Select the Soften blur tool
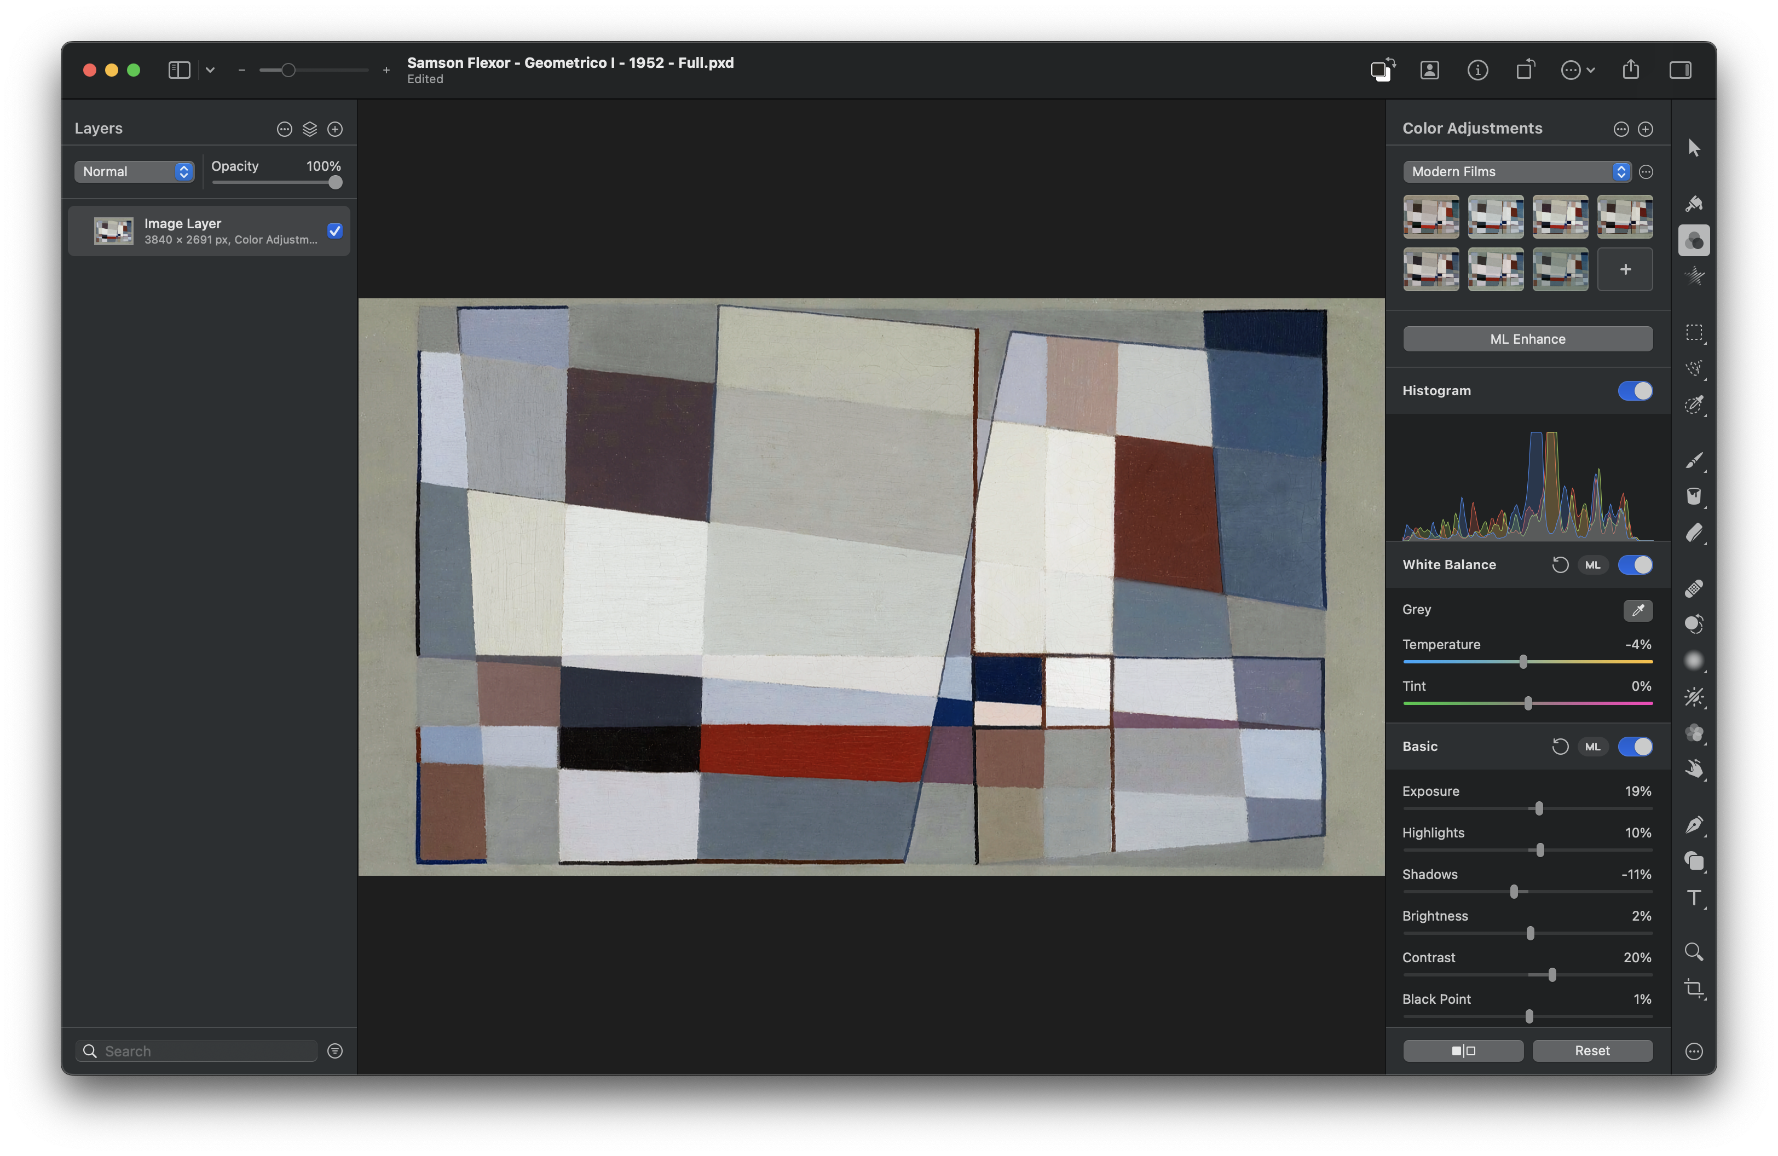Image resolution: width=1778 pixels, height=1156 pixels. [1694, 661]
